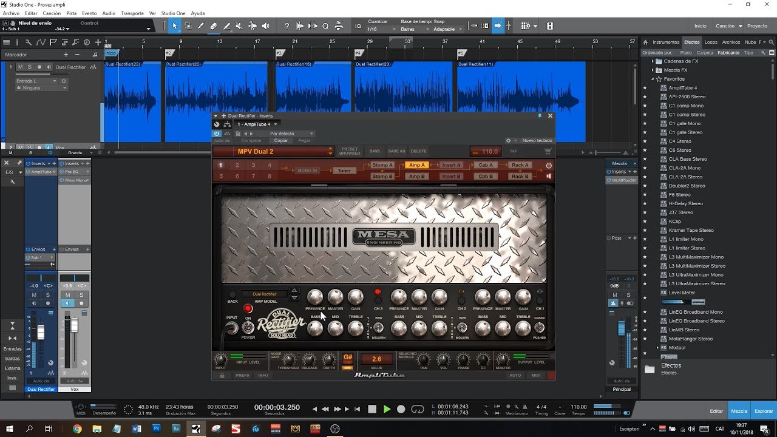The image size is (777, 437).
Task: Click SAVE AS in AmpliTube
Action: pos(396,151)
